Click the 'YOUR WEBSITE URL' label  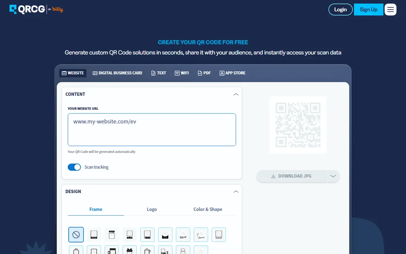(83, 109)
